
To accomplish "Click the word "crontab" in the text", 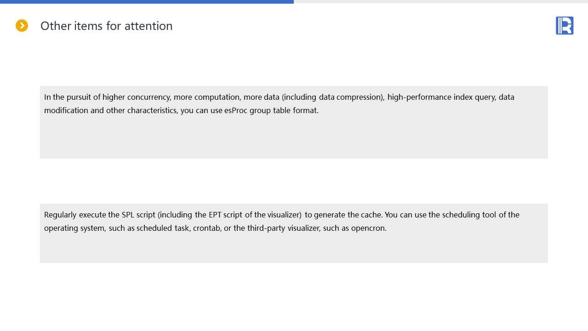I will (206, 228).
